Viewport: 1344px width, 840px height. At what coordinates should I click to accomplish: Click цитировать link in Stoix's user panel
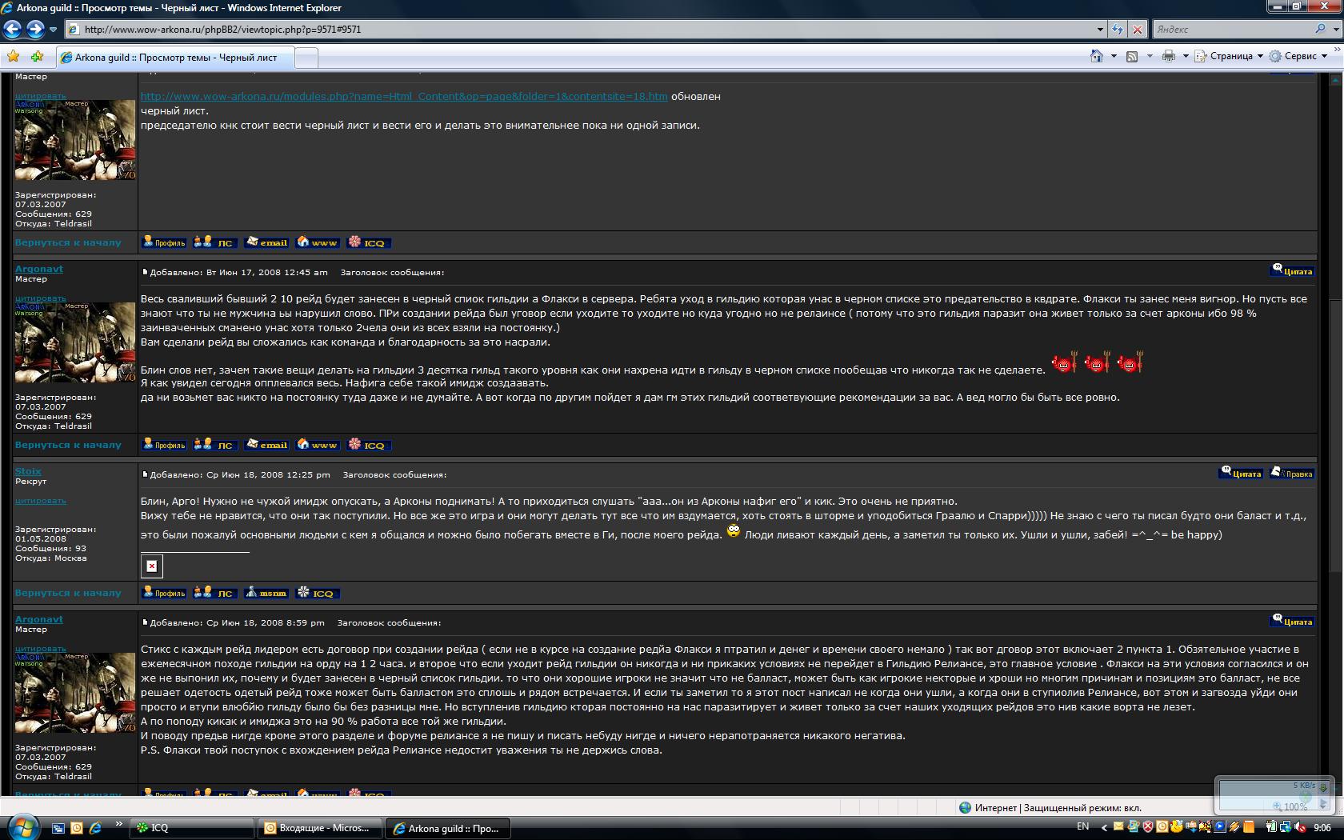coord(41,501)
